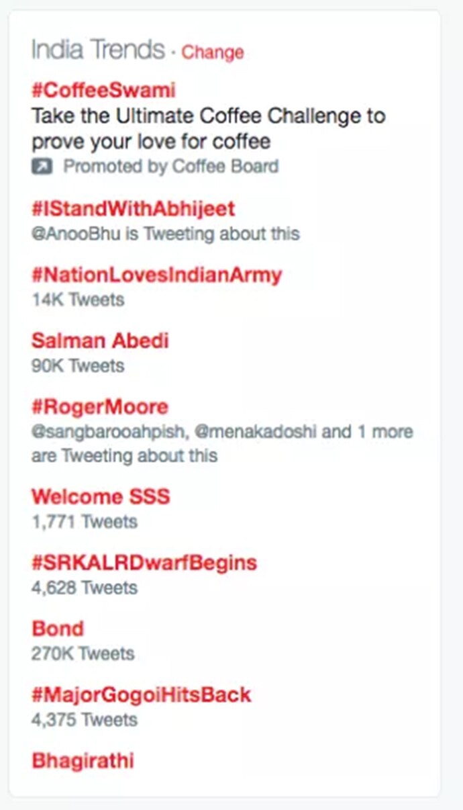Open the Welcome SSS trend
This screenshot has width=463, height=810.
tap(101, 497)
